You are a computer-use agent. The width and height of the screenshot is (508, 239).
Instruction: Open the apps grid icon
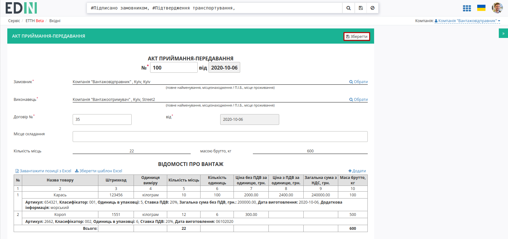467,8
